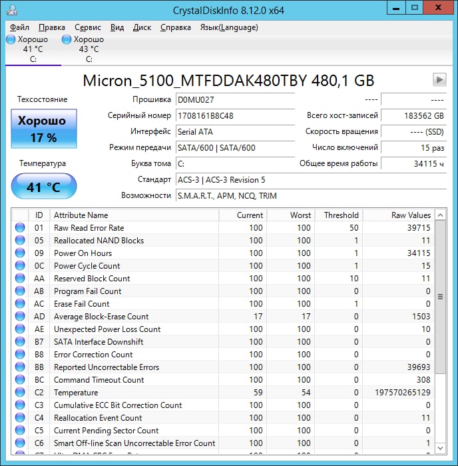Click blue status icon for Reserved Block Count
Image resolution: width=458 pixels, height=466 pixels.
20,278
